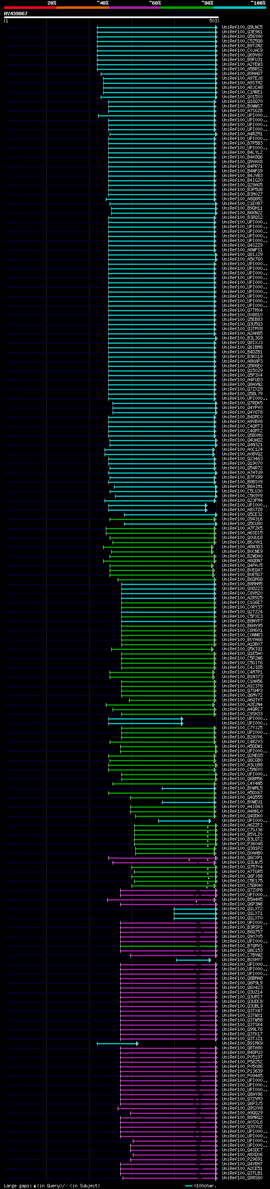Click the orange ~40% identity legend segment
Image resolution: width=270 pixels, height=1189 pixels.
coord(83,8)
